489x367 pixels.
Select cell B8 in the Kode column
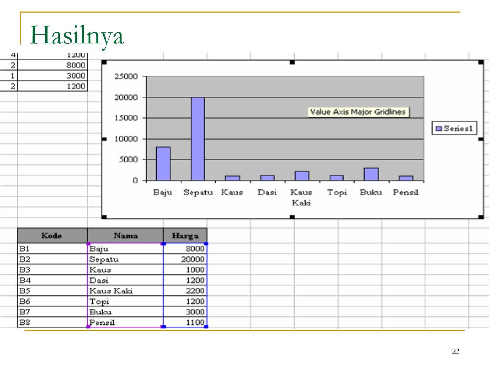click(53, 323)
